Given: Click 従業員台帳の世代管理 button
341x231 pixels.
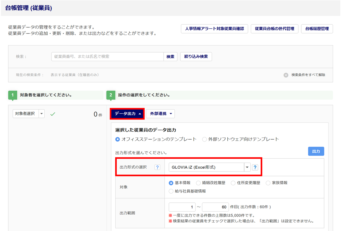Looking at the screenshot, I should (x=275, y=29).
